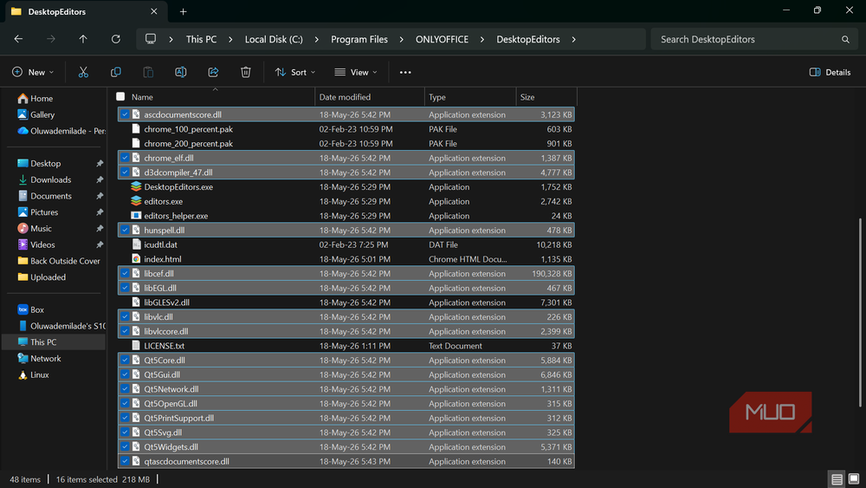Click the file list vertical scrollbar
Viewport: 866px width, 488px height.
[859, 313]
